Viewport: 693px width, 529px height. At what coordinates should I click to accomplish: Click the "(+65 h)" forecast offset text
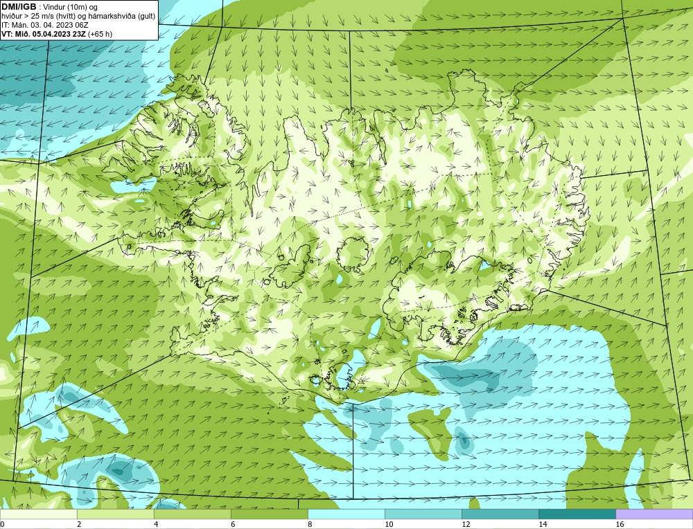pos(100,34)
